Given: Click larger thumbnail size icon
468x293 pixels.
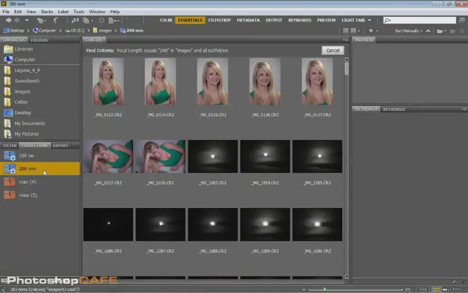Looking at the screenshot, I should (408, 290).
